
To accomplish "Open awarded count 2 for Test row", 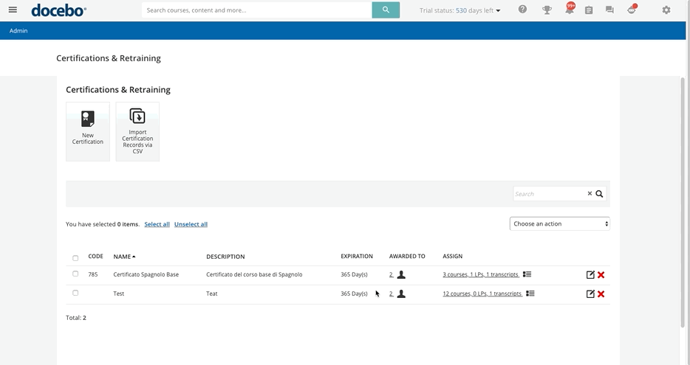I will (392, 294).
